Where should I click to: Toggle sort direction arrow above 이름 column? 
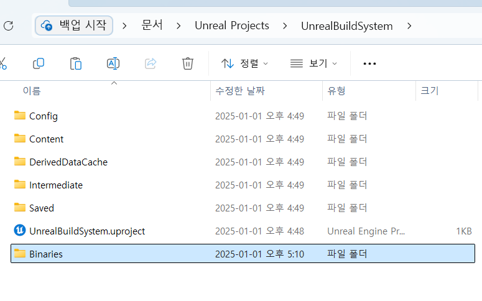(114, 83)
